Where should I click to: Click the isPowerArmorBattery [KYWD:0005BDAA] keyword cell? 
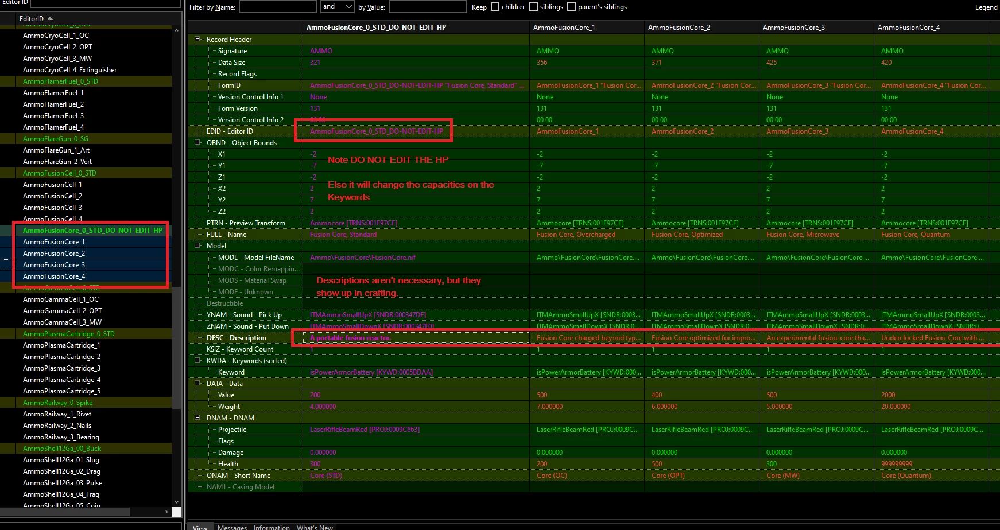416,372
